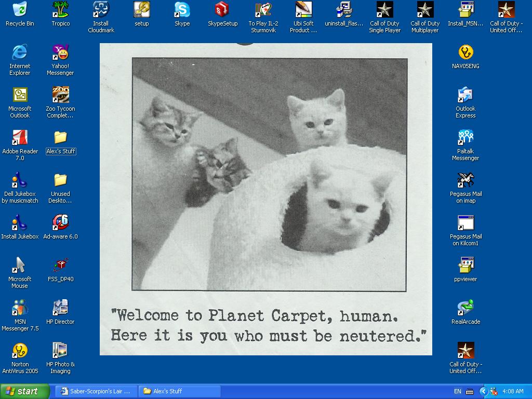Launch Zoo Tycoon Complete
Image resolution: width=532 pixels, height=399 pixels.
click(x=60, y=95)
